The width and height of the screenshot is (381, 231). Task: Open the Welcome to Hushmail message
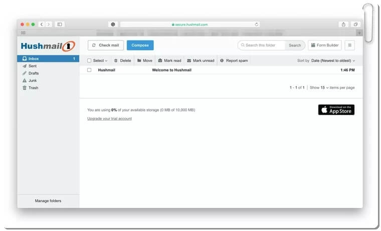[172, 70]
